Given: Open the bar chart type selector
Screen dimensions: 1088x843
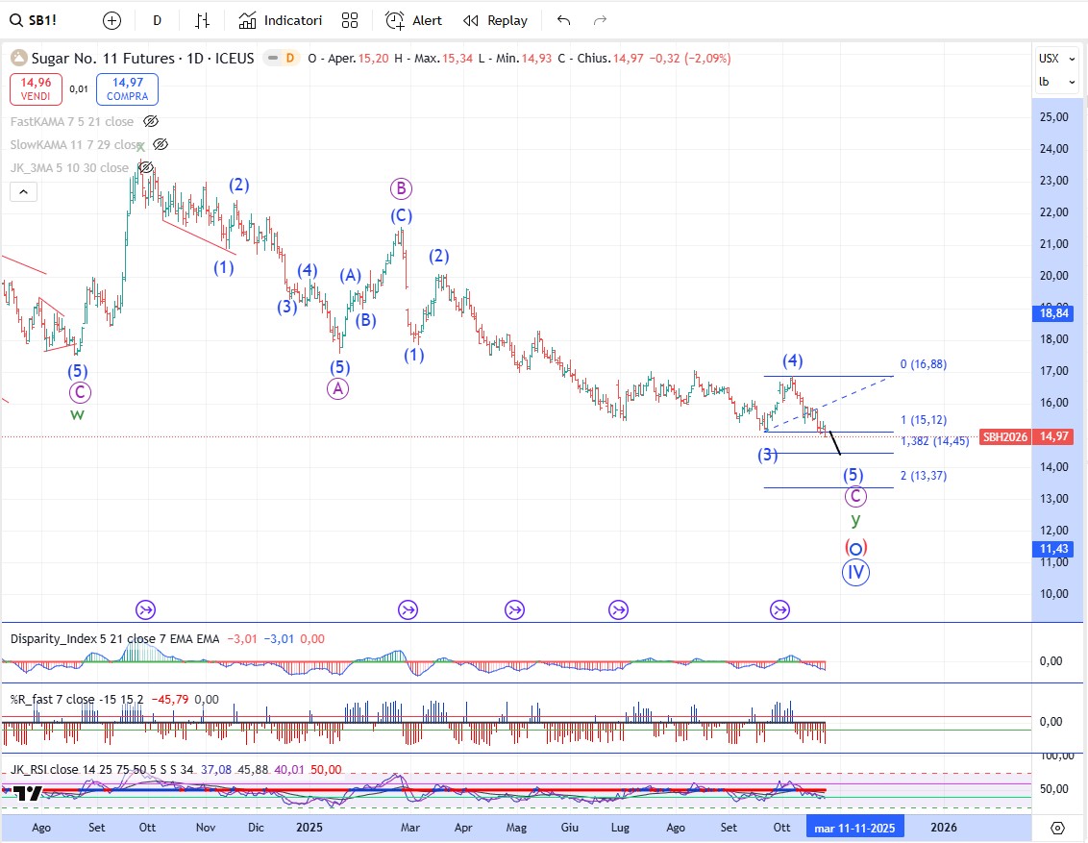Looking at the screenshot, I should 202,20.
